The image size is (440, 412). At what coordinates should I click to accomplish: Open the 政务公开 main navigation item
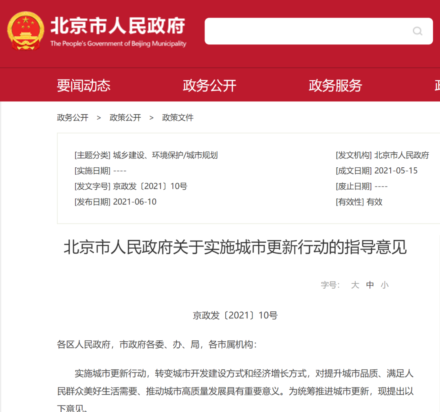click(209, 85)
